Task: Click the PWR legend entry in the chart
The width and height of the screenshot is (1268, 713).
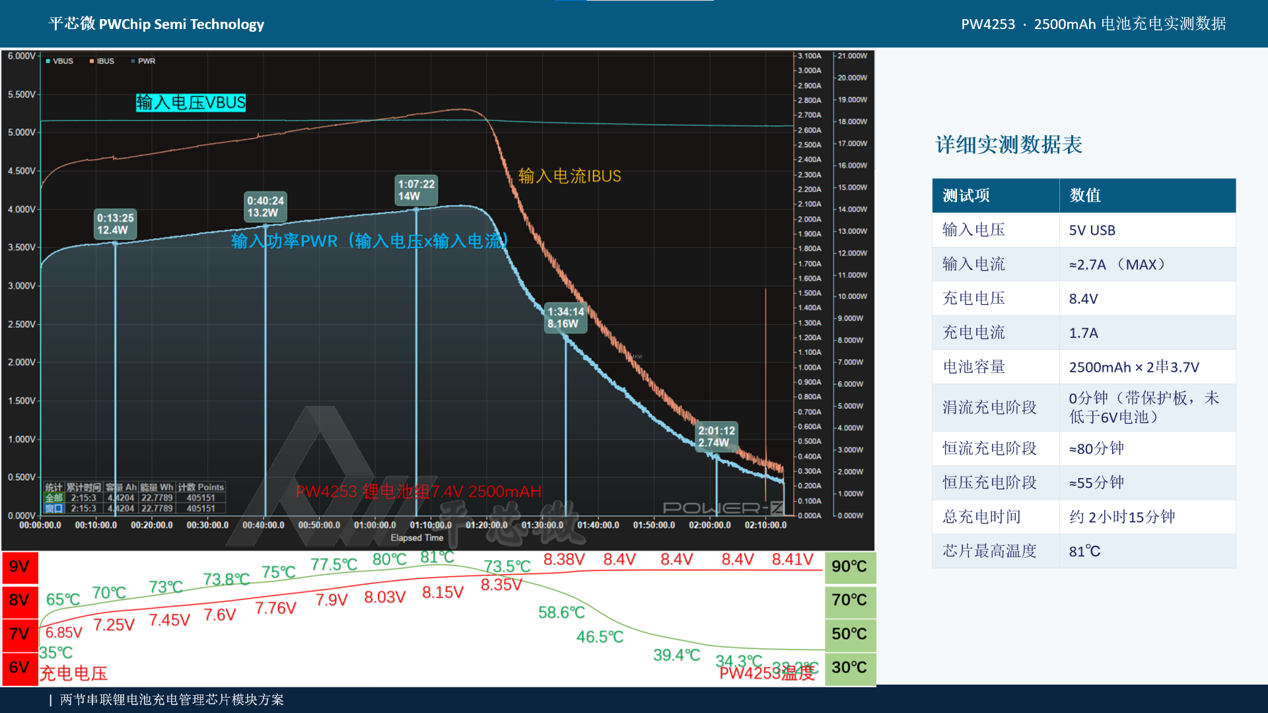Action: coord(143,61)
